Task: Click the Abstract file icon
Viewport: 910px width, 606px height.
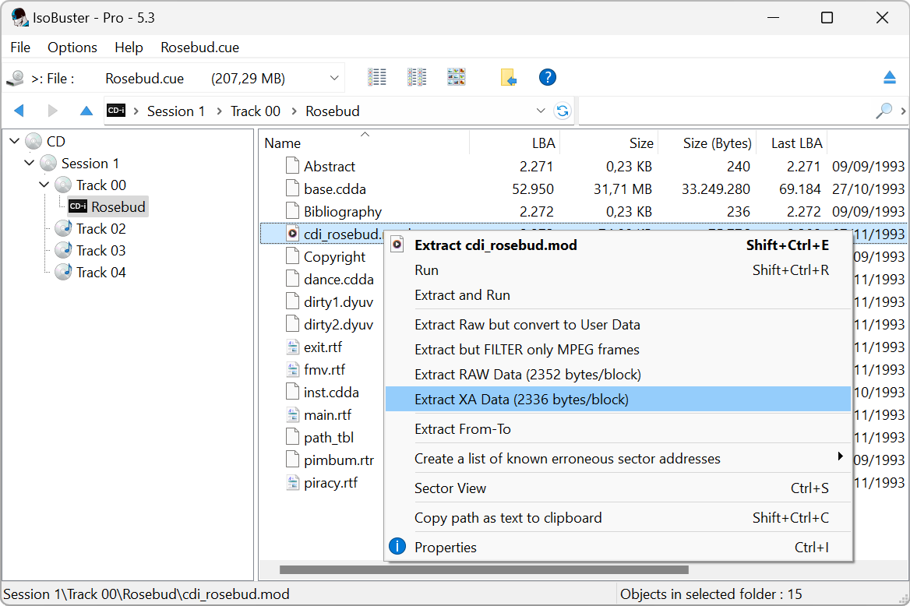Action: (x=293, y=166)
